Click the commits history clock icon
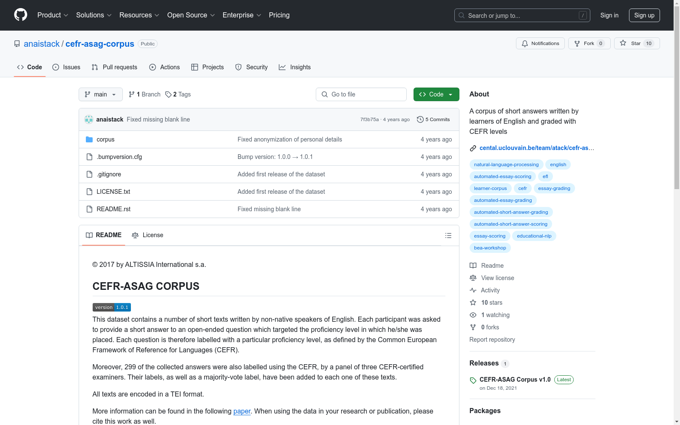Viewport: 680px width, 425px height. tap(420, 119)
